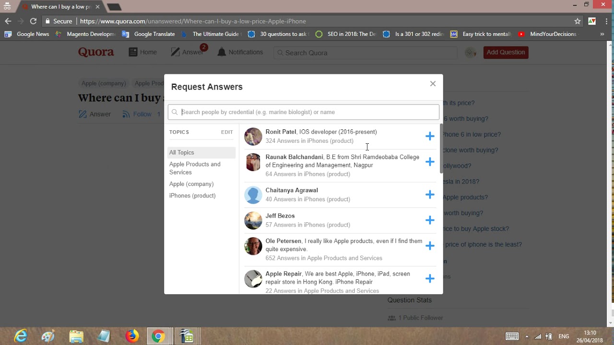
Task: Open Chaitanya Agrawal name link
Action: tap(292, 190)
